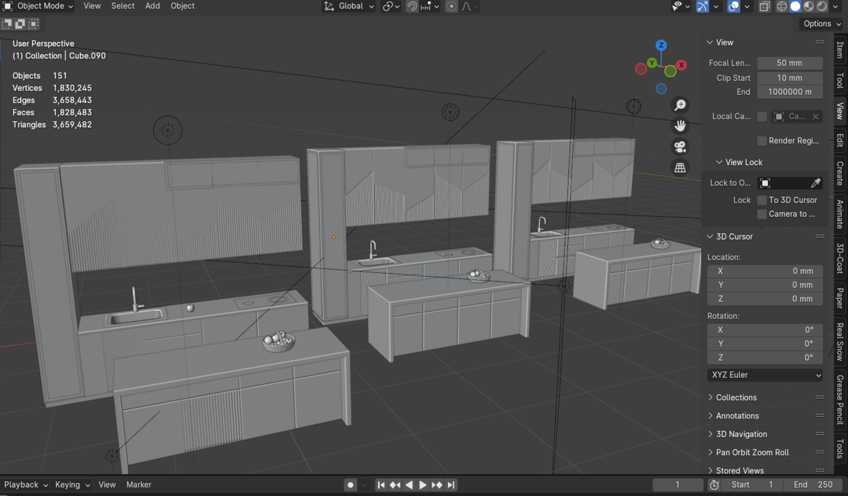
Task: Toggle the auto keying record button
Action: click(x=351, y=485)
